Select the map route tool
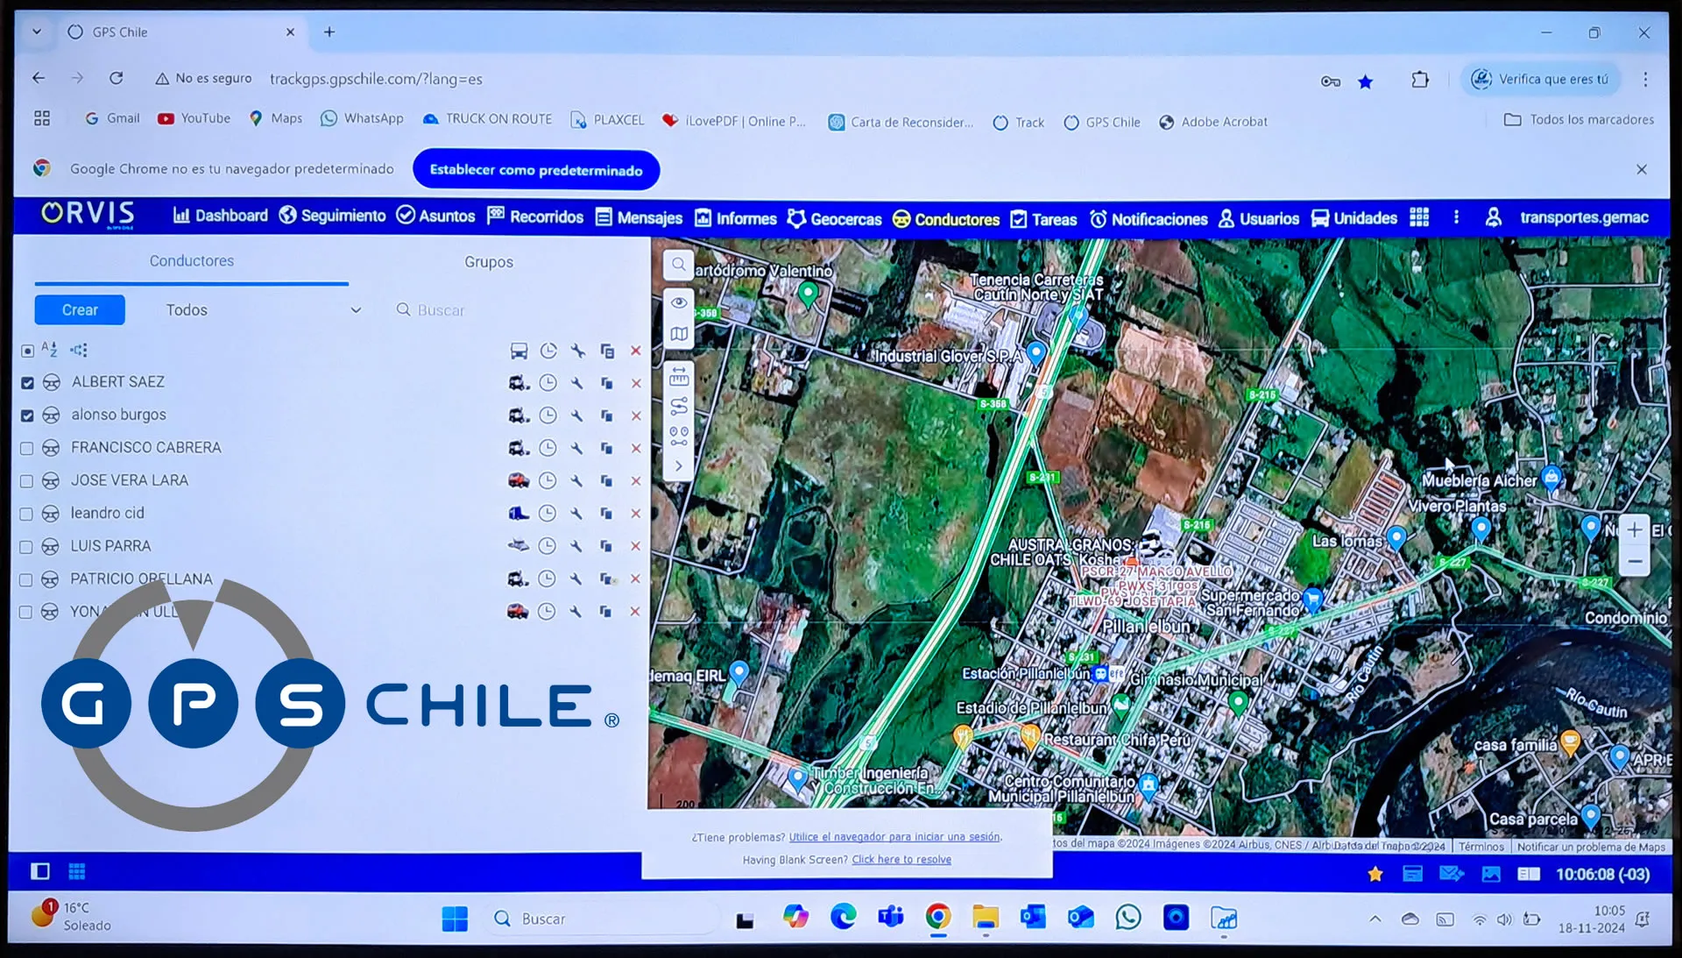 click(x=679, y=406)
